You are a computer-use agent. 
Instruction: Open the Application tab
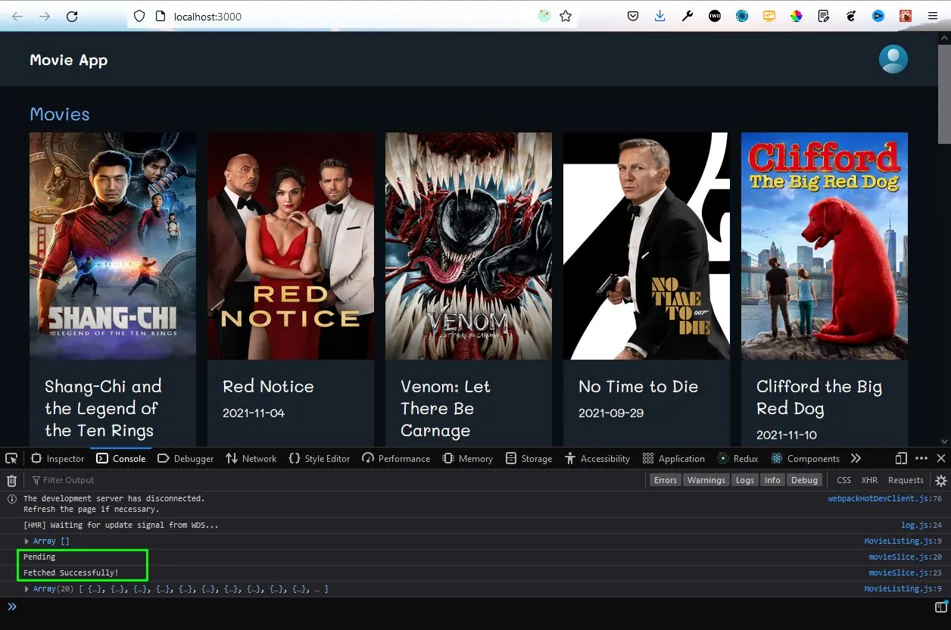pyautogui.click(x=673, y=458)
